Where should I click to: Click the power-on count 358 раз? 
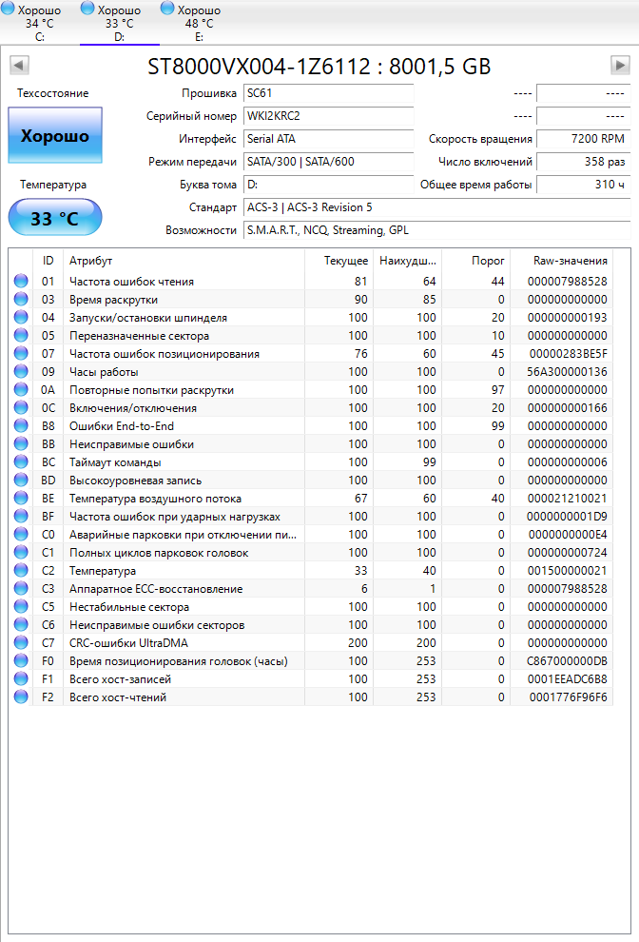pos(583,162)
